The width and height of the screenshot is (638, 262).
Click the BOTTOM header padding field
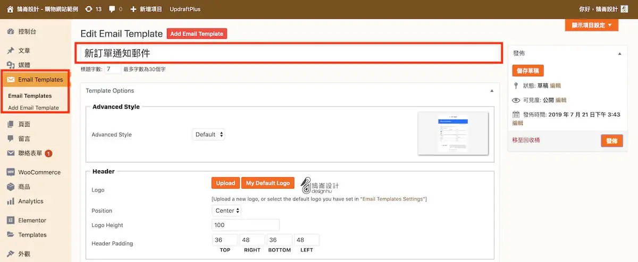[279, 240]
